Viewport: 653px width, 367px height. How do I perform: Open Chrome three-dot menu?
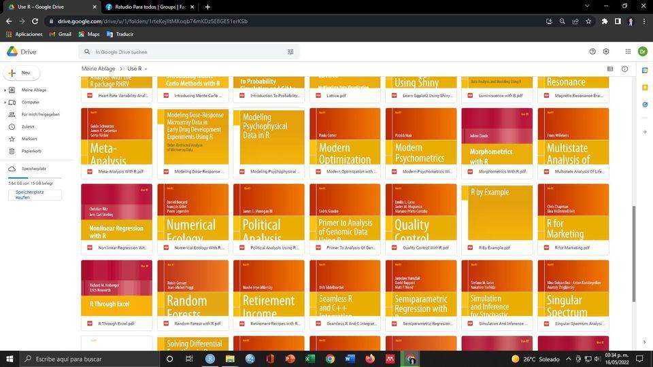click(644, 21)
